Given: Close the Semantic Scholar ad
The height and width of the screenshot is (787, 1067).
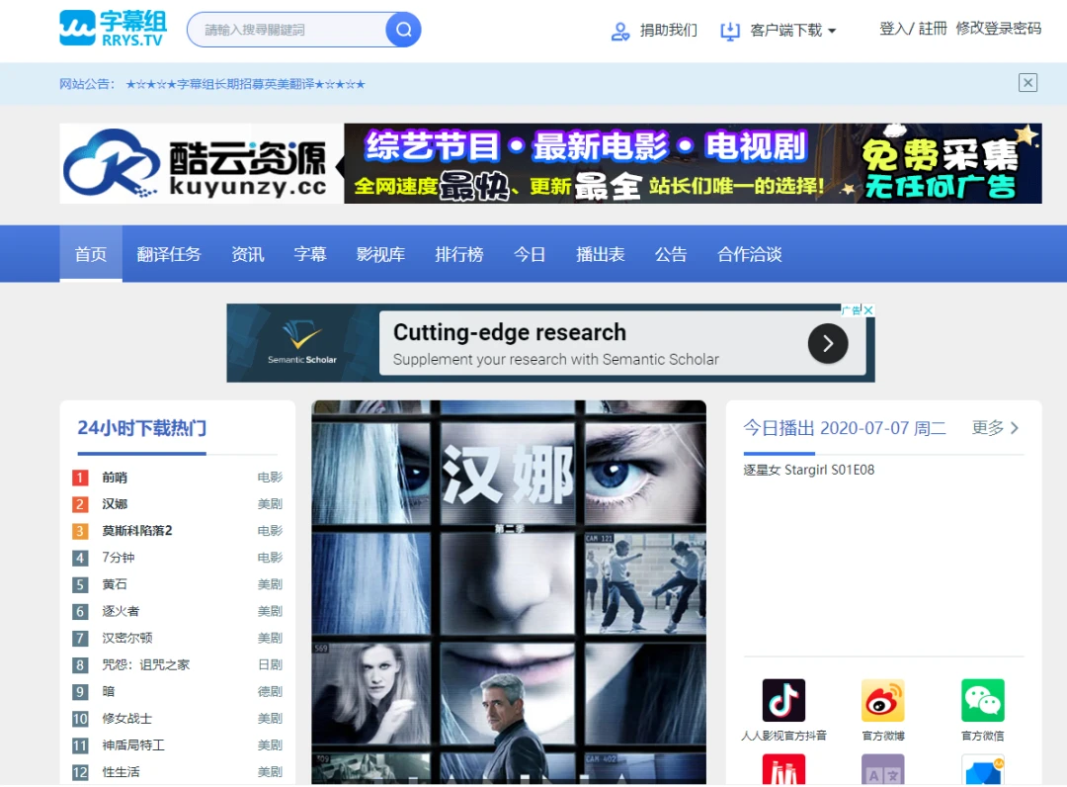Looking at the screenshot, I should coord(868,309).
